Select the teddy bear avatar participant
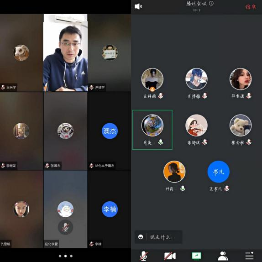 (241, 126)
